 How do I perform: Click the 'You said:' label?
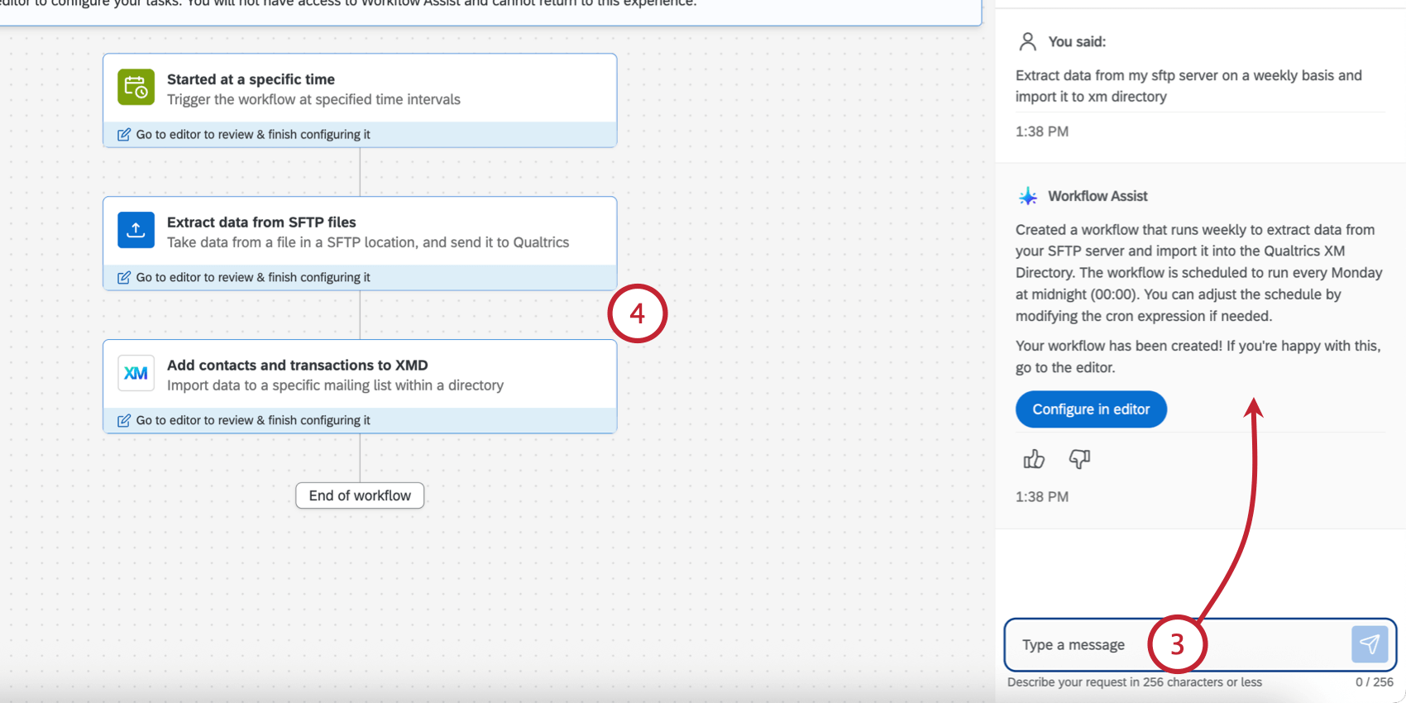click(1077, 41)
